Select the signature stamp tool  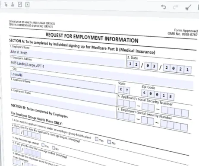tap(13, 5)
